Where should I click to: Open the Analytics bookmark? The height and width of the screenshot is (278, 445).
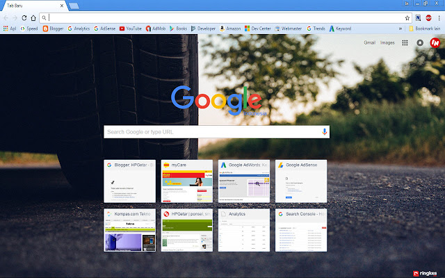(79, 28)
